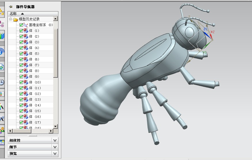Select the 模型历史记录 tree label
This screenshot has height=160, width=252.
tap(29, 19)
